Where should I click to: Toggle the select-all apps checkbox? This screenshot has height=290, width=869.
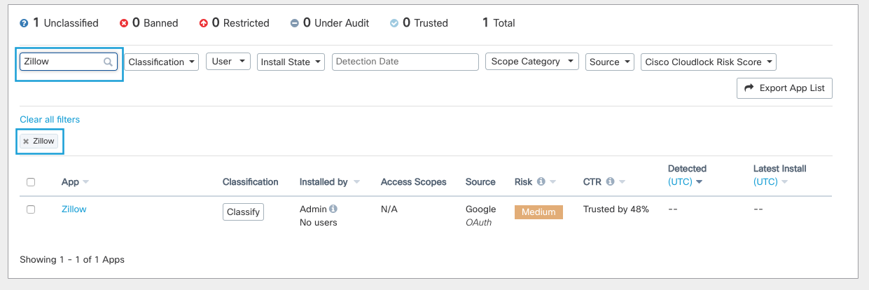pyautogui.click(x=31, y=182)
